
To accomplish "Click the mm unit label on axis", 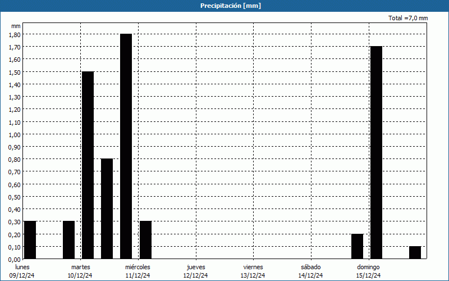I will point(16,26).
